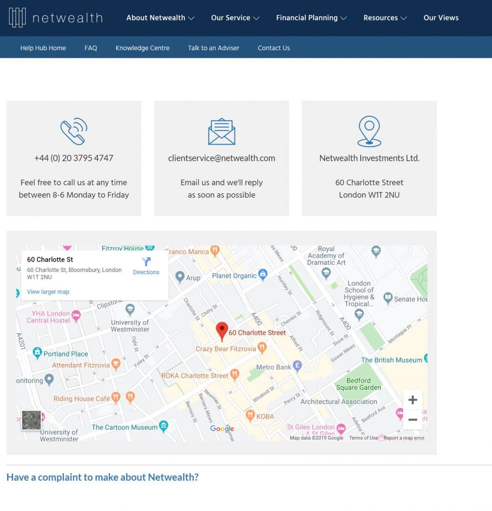Click the Riding House Café restaurant marker
This screenshot has height=511, width=492.
(x=116, y=398)
